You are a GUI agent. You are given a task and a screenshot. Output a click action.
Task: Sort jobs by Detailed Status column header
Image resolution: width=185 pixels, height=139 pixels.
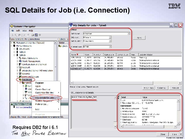click(160, 55)
